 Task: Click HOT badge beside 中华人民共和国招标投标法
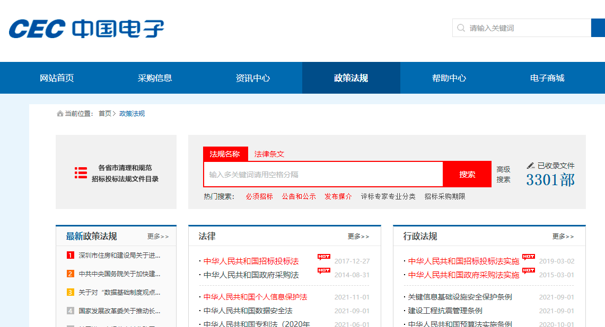pyautogui.click(x=324, y=257)
